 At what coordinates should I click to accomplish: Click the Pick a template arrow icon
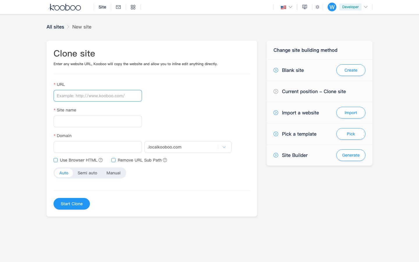pyautogui.click(x=276, y=134)
